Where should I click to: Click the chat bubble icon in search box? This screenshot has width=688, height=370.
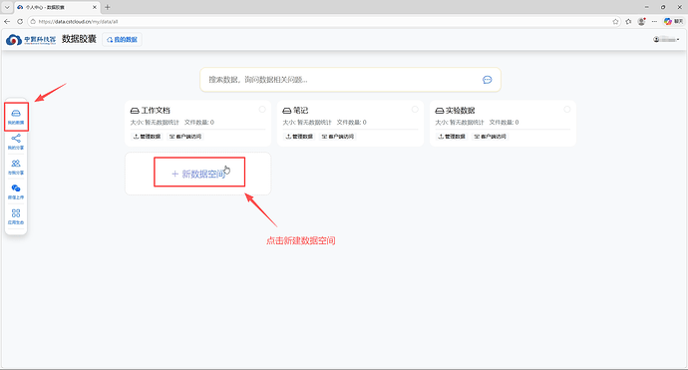487,80
